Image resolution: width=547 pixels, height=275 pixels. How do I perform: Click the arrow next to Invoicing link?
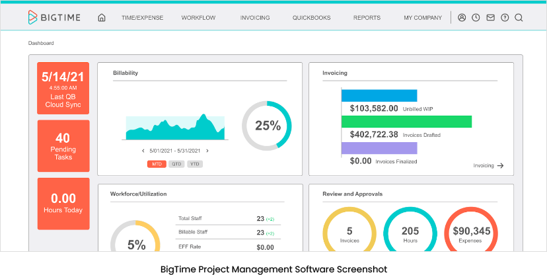[x=500, y=166]
